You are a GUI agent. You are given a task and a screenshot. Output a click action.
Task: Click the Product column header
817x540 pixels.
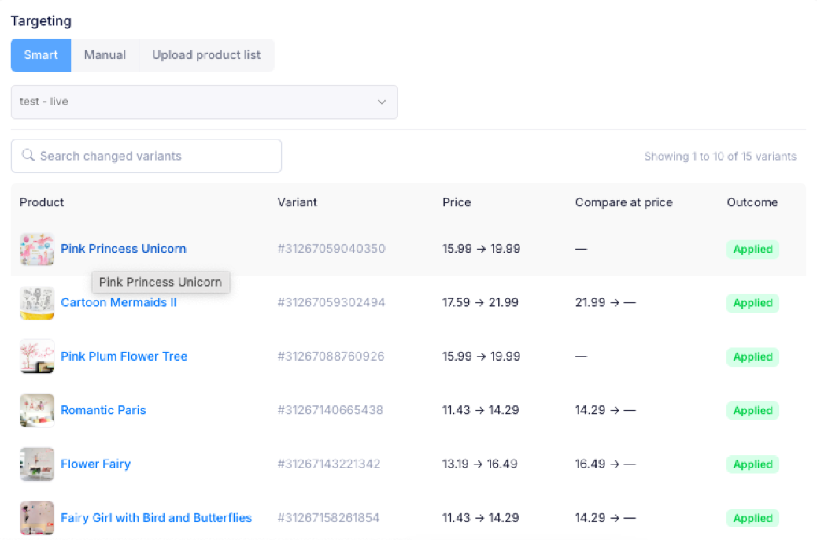click(x=42, y=202)
